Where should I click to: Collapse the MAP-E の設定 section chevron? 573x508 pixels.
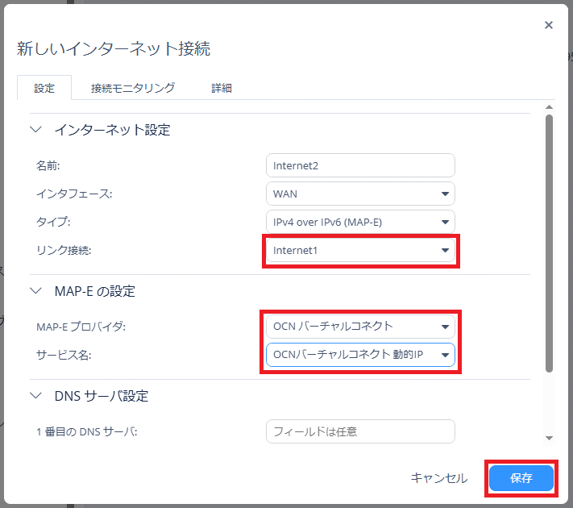tap(35, 291)
